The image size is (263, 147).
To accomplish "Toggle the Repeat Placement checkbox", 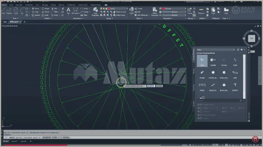I will [x=199, y=115].
